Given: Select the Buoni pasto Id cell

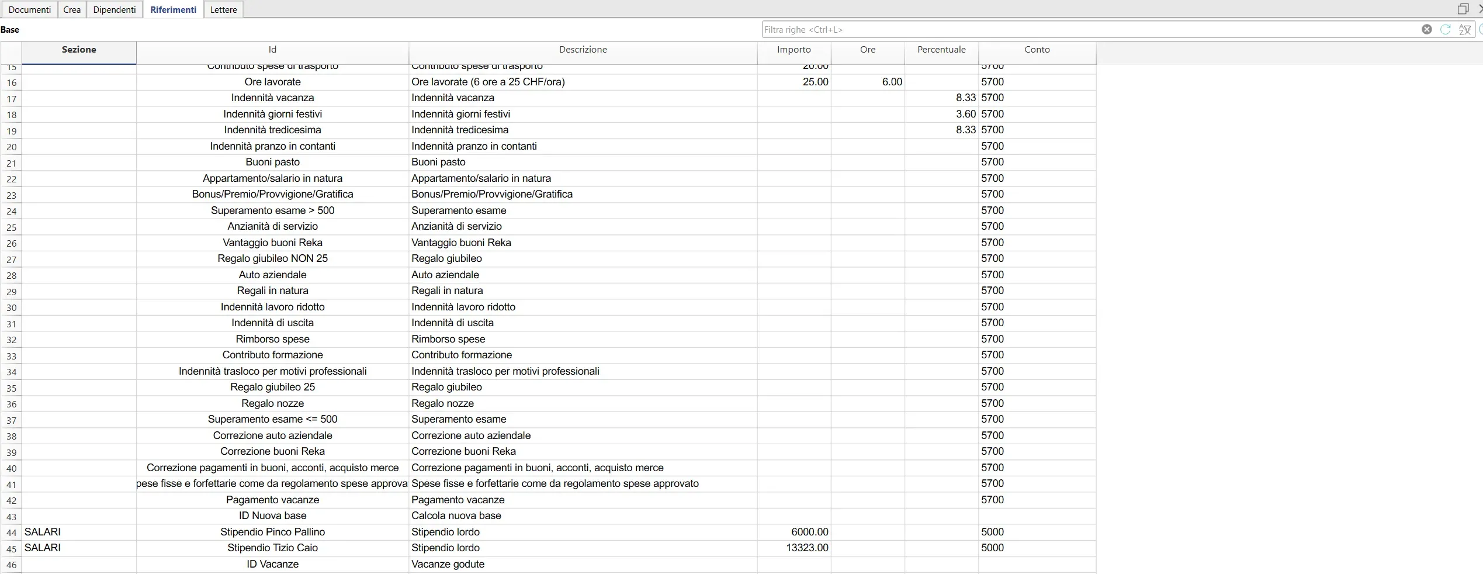Looking at the screenshot, I should 272,162.
